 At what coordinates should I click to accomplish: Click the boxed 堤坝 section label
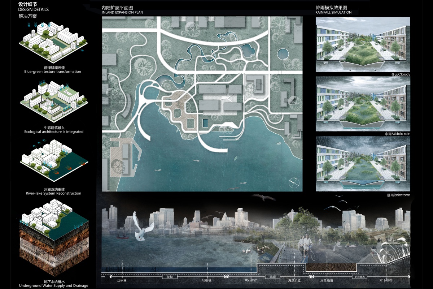pos(170,277)
